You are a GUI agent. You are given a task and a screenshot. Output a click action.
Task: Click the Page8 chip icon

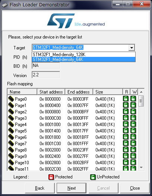pos(11,150)
